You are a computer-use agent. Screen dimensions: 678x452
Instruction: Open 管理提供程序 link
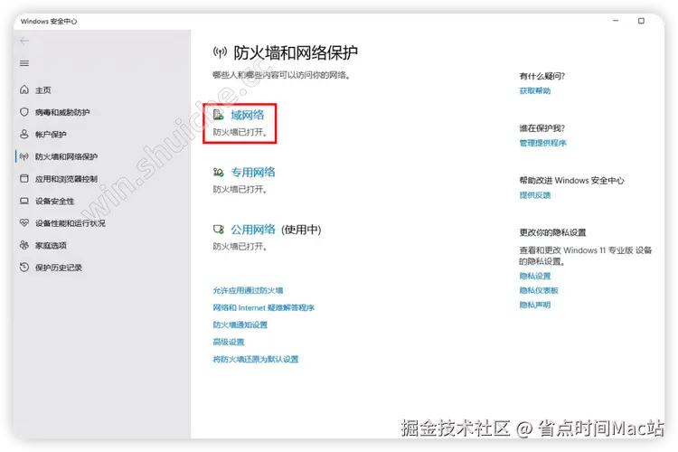pyautogui.click(x=542, y=143)
